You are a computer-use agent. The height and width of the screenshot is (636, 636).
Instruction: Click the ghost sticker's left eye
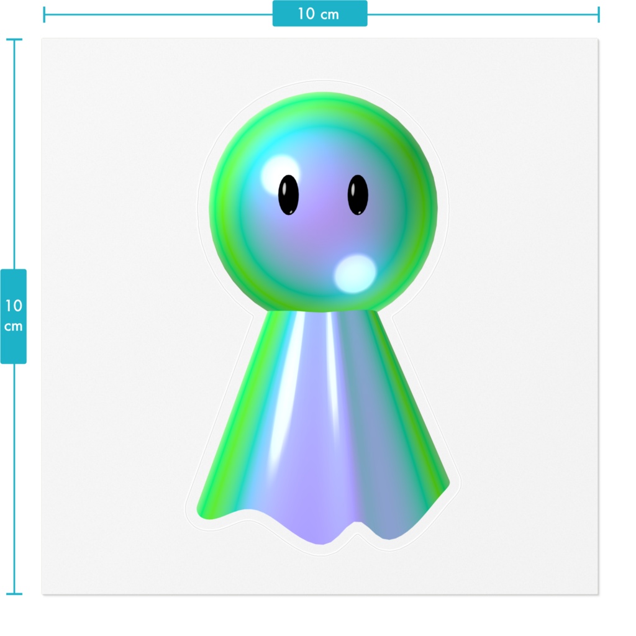[288, 194]
